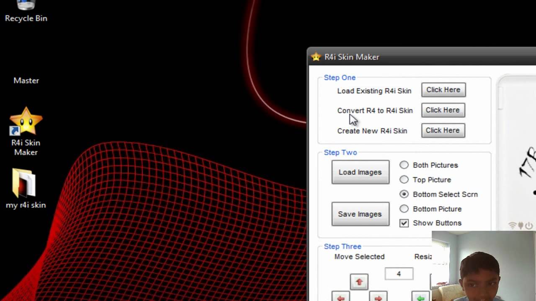Click the R4i Skin Maker title bar star icon
536x301 pixels.
click(316, 57)
